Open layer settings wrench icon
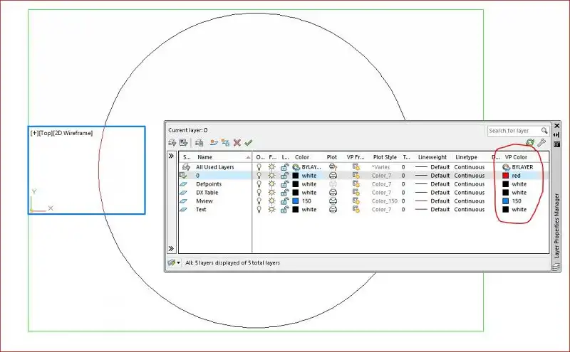The image size is (570, 352). point(541,143)
